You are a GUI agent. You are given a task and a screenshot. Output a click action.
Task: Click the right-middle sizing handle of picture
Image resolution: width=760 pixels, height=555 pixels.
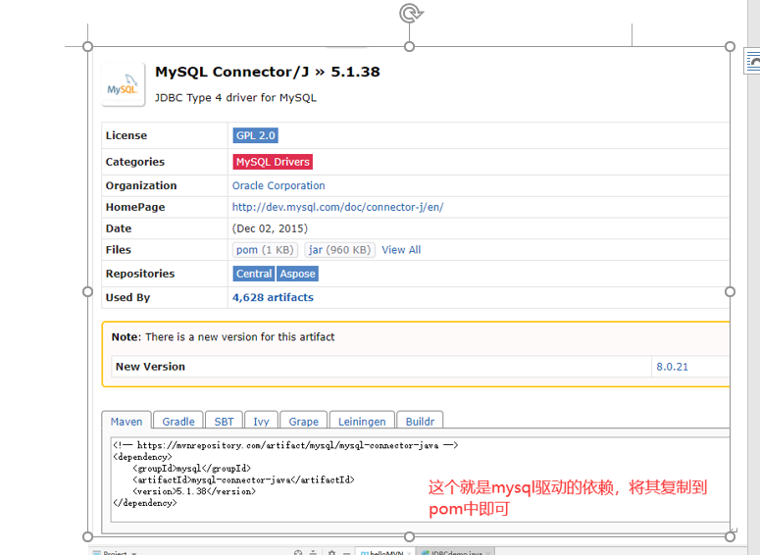[x=730, y=292]
